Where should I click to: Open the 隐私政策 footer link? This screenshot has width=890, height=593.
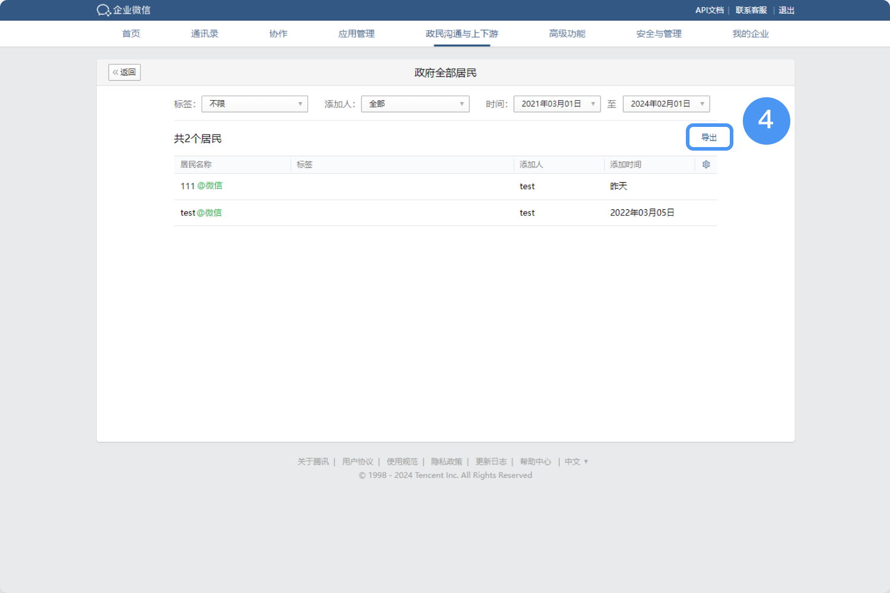click(446, 461)
